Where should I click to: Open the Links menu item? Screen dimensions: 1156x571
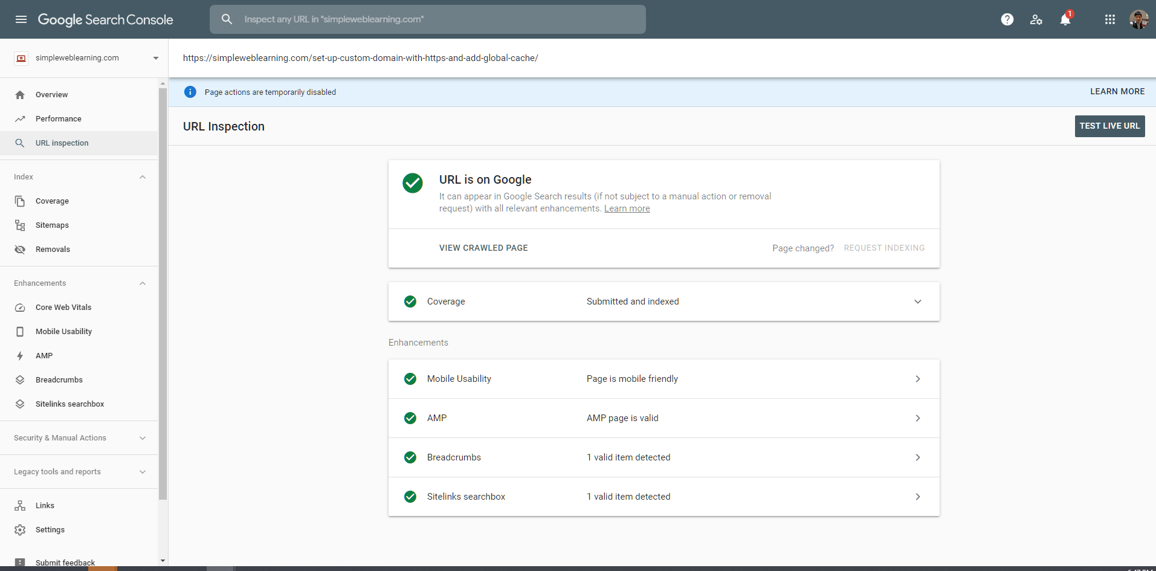(x=79, y=506)
